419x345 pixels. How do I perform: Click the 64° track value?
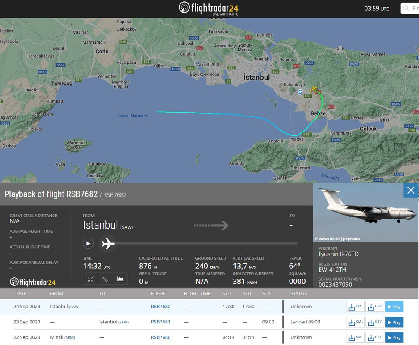coord(294,266)
